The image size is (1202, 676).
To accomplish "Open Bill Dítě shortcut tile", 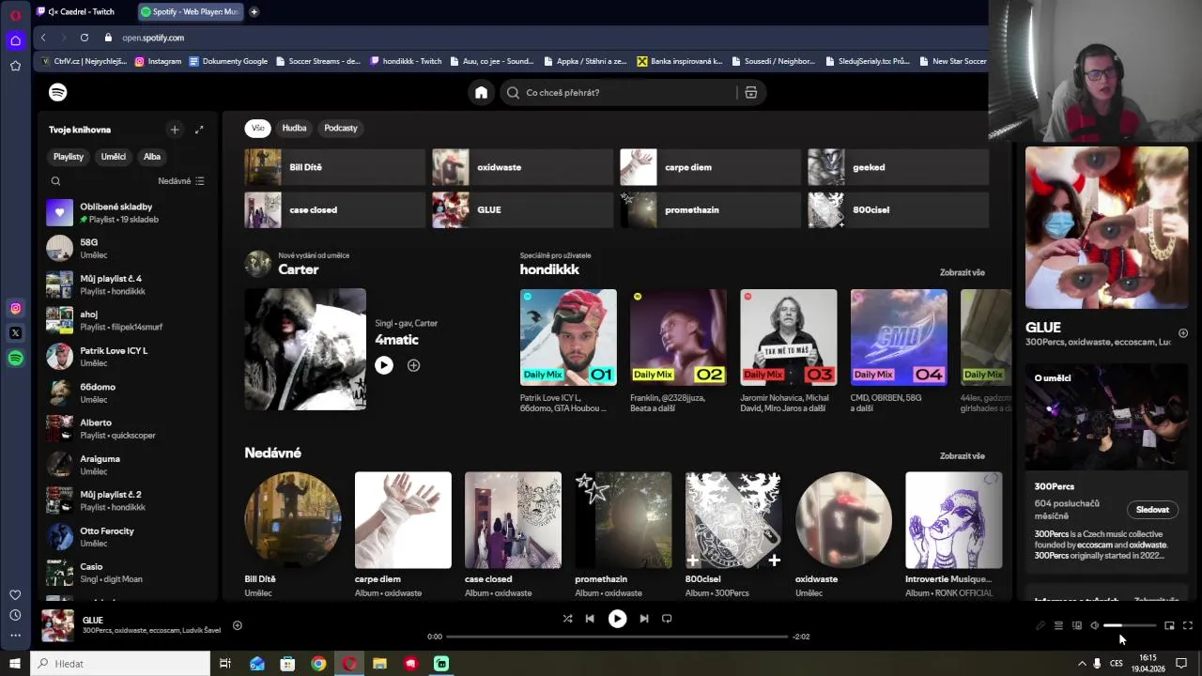I will 334,167.
